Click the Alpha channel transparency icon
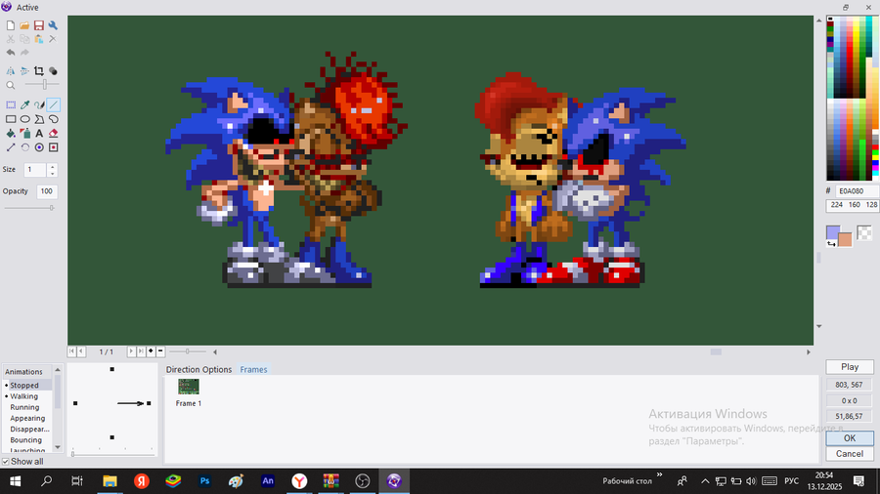 53,71
